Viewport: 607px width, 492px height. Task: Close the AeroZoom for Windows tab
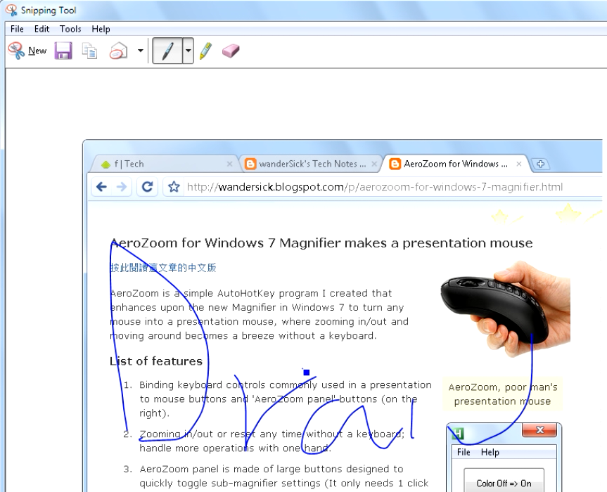[x=519, y=164]
